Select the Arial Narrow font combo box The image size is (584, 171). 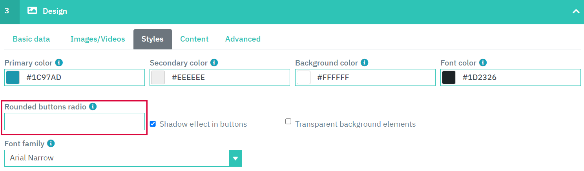point(123,158)
